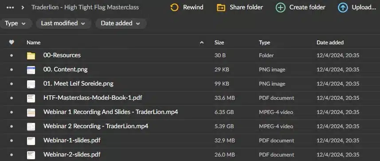This screenshot has height=161, width=380.
Task: Click the Folder type cell
Action: coord(266,55)
